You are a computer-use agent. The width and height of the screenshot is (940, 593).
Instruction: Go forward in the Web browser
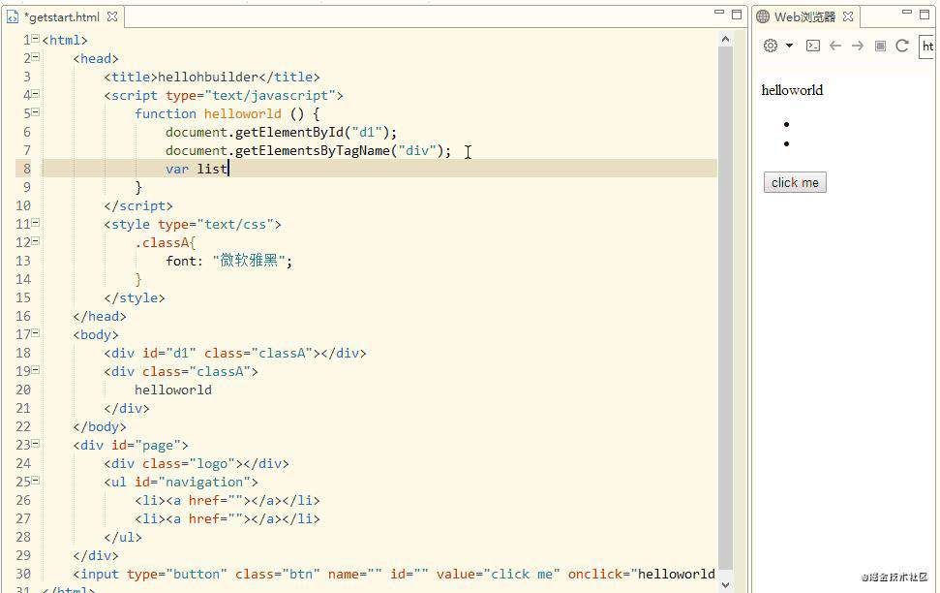click(858, 46)
